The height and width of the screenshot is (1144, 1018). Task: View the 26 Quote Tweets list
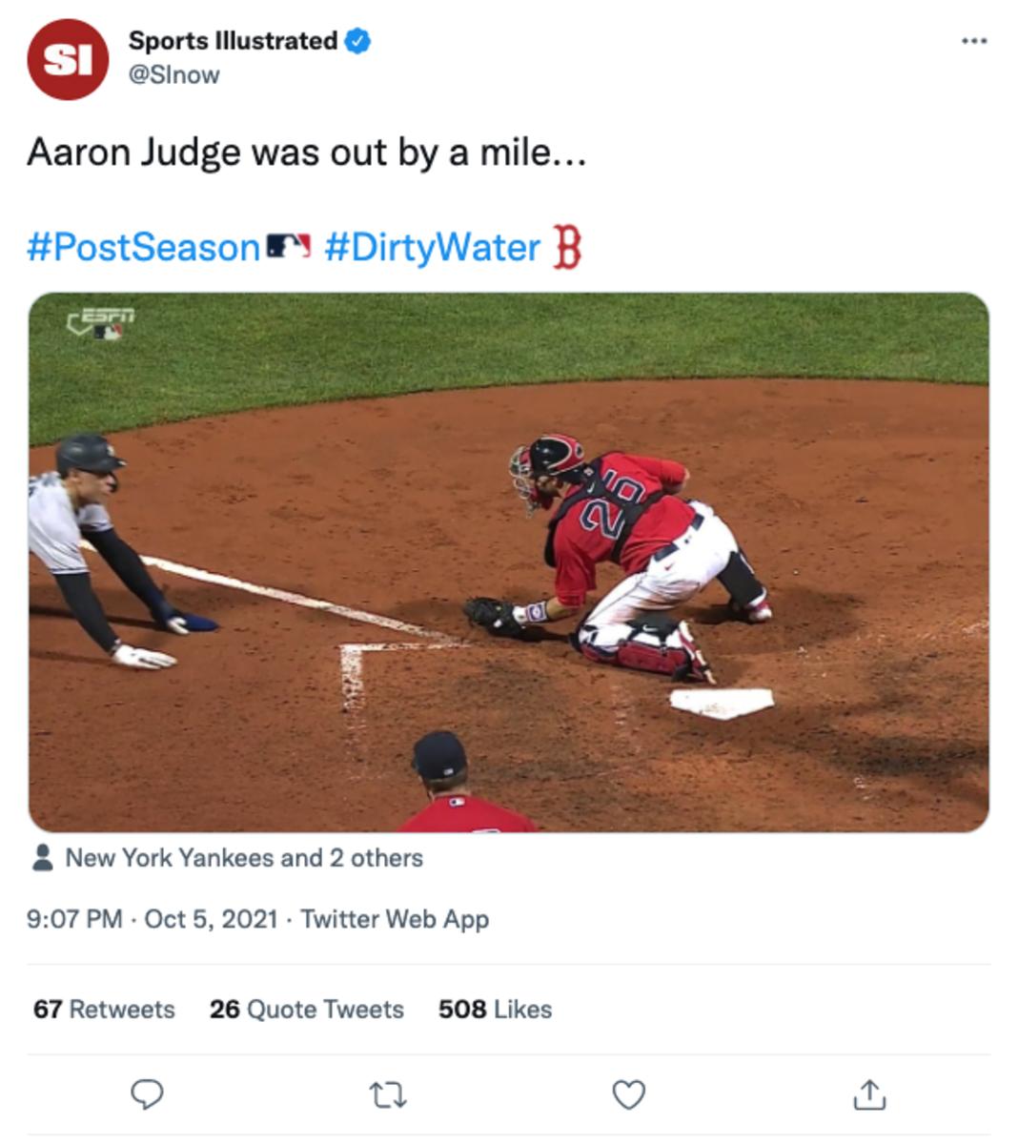tap(306, 1009)
